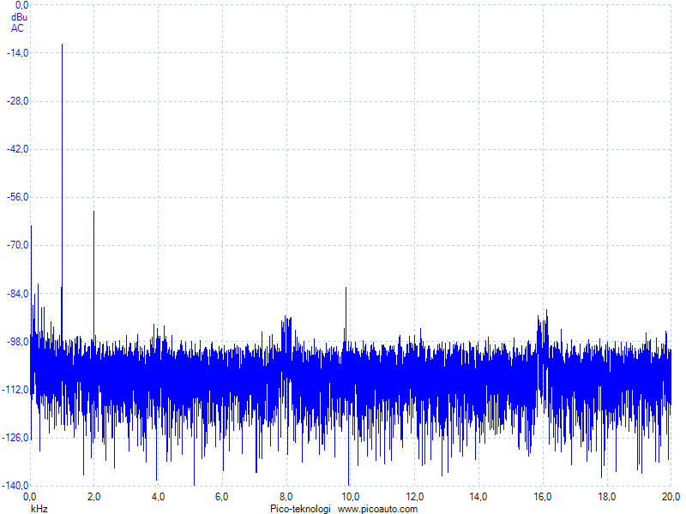Click the kHz frequency unit label

(x=39, y=509)
